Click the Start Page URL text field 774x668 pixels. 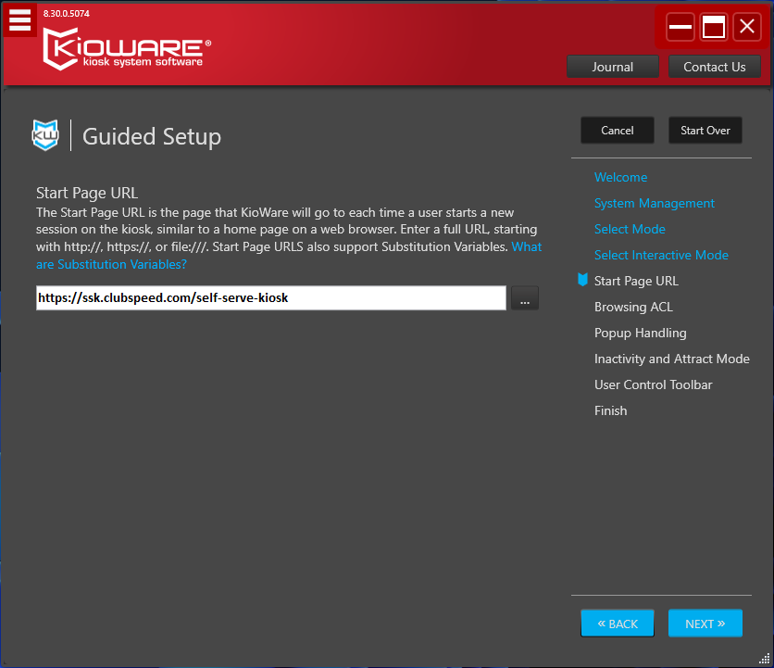click(x=271, y=298)
